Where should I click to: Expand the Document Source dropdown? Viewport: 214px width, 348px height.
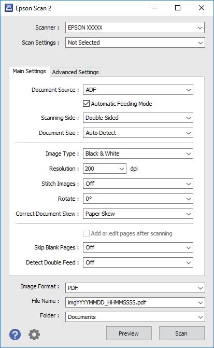coord(138,90)
